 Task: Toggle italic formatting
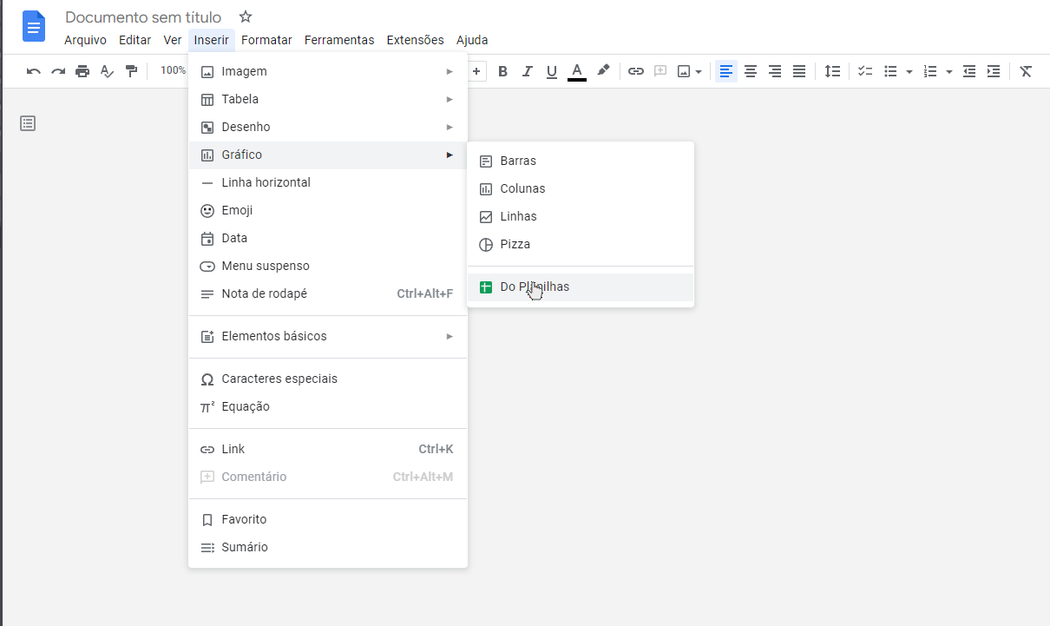[x=527, y=71]
